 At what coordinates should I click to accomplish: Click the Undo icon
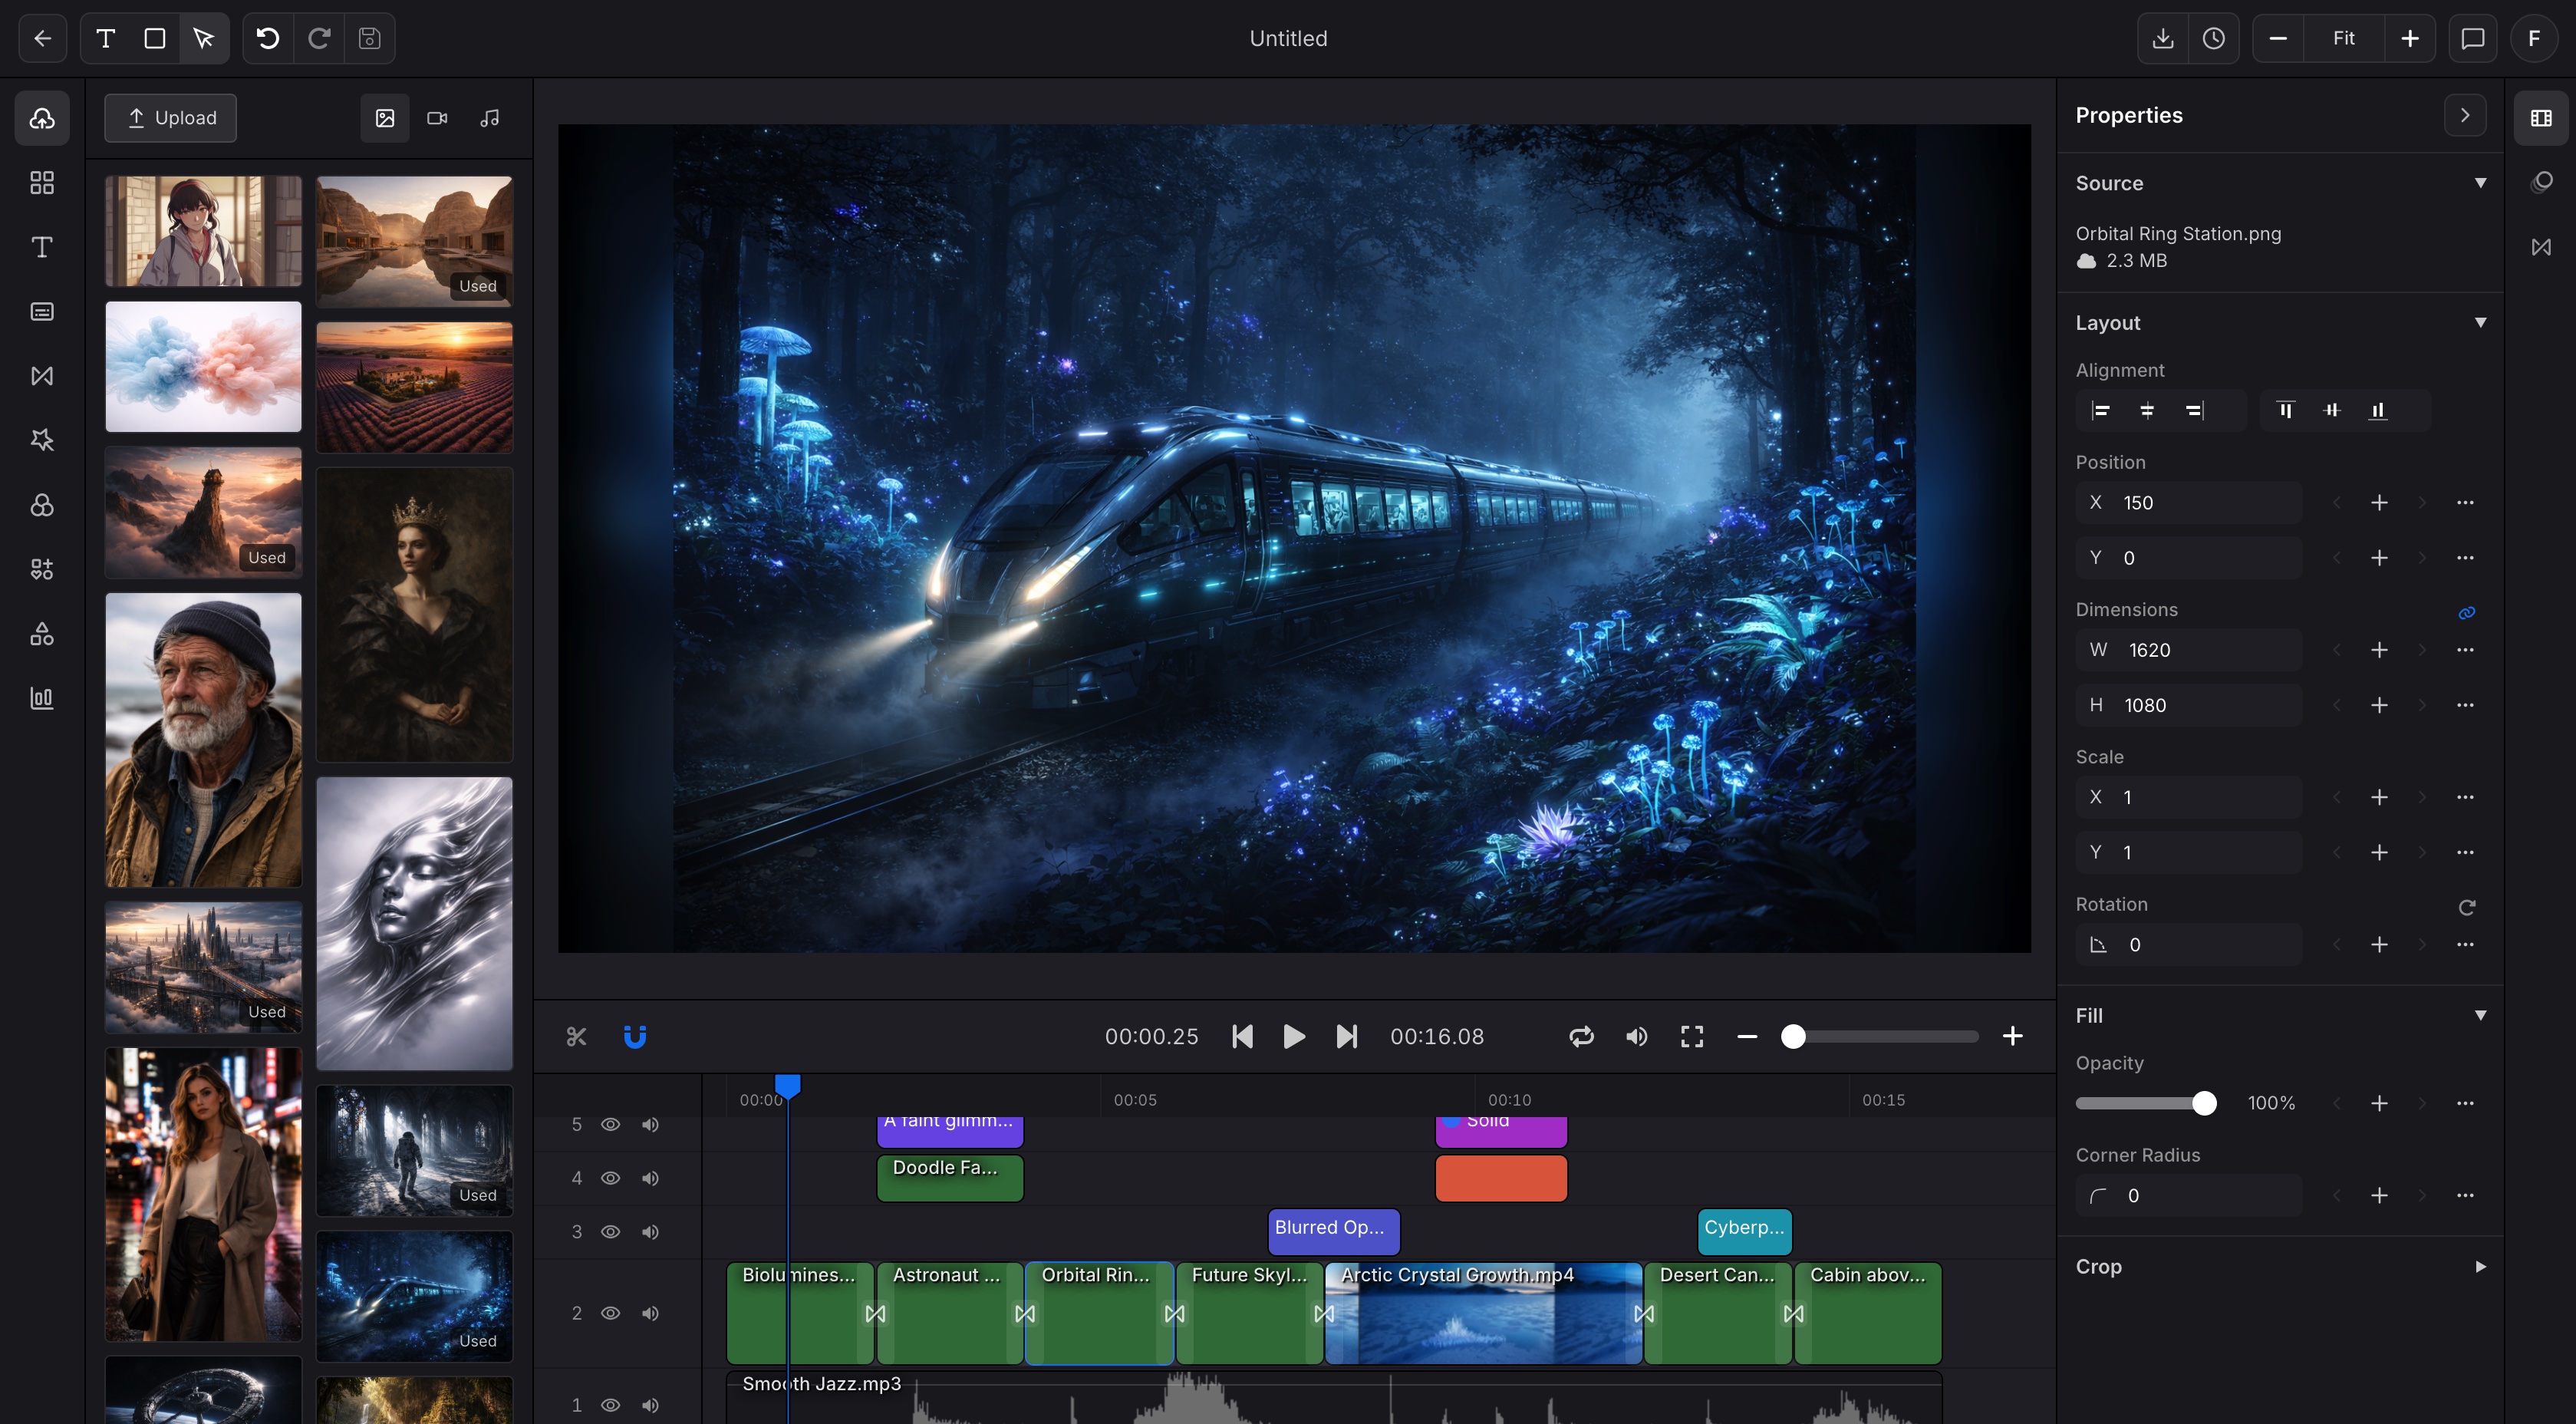(x=266, y=38)
